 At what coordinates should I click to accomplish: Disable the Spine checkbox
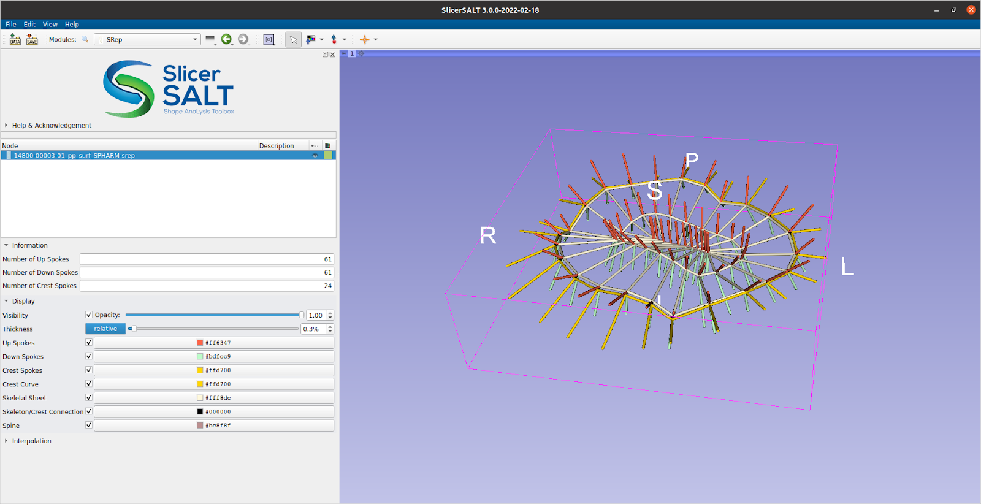pos(89,426)
